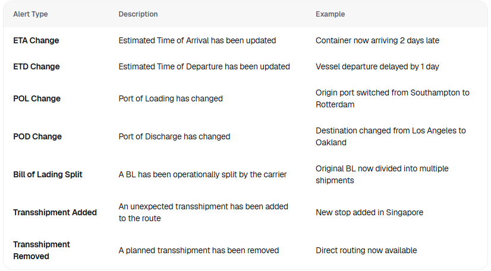Click the Alert Type column header
Image resolution: width=491 pixels, height=271 pixels.
[x=30, y=14]
